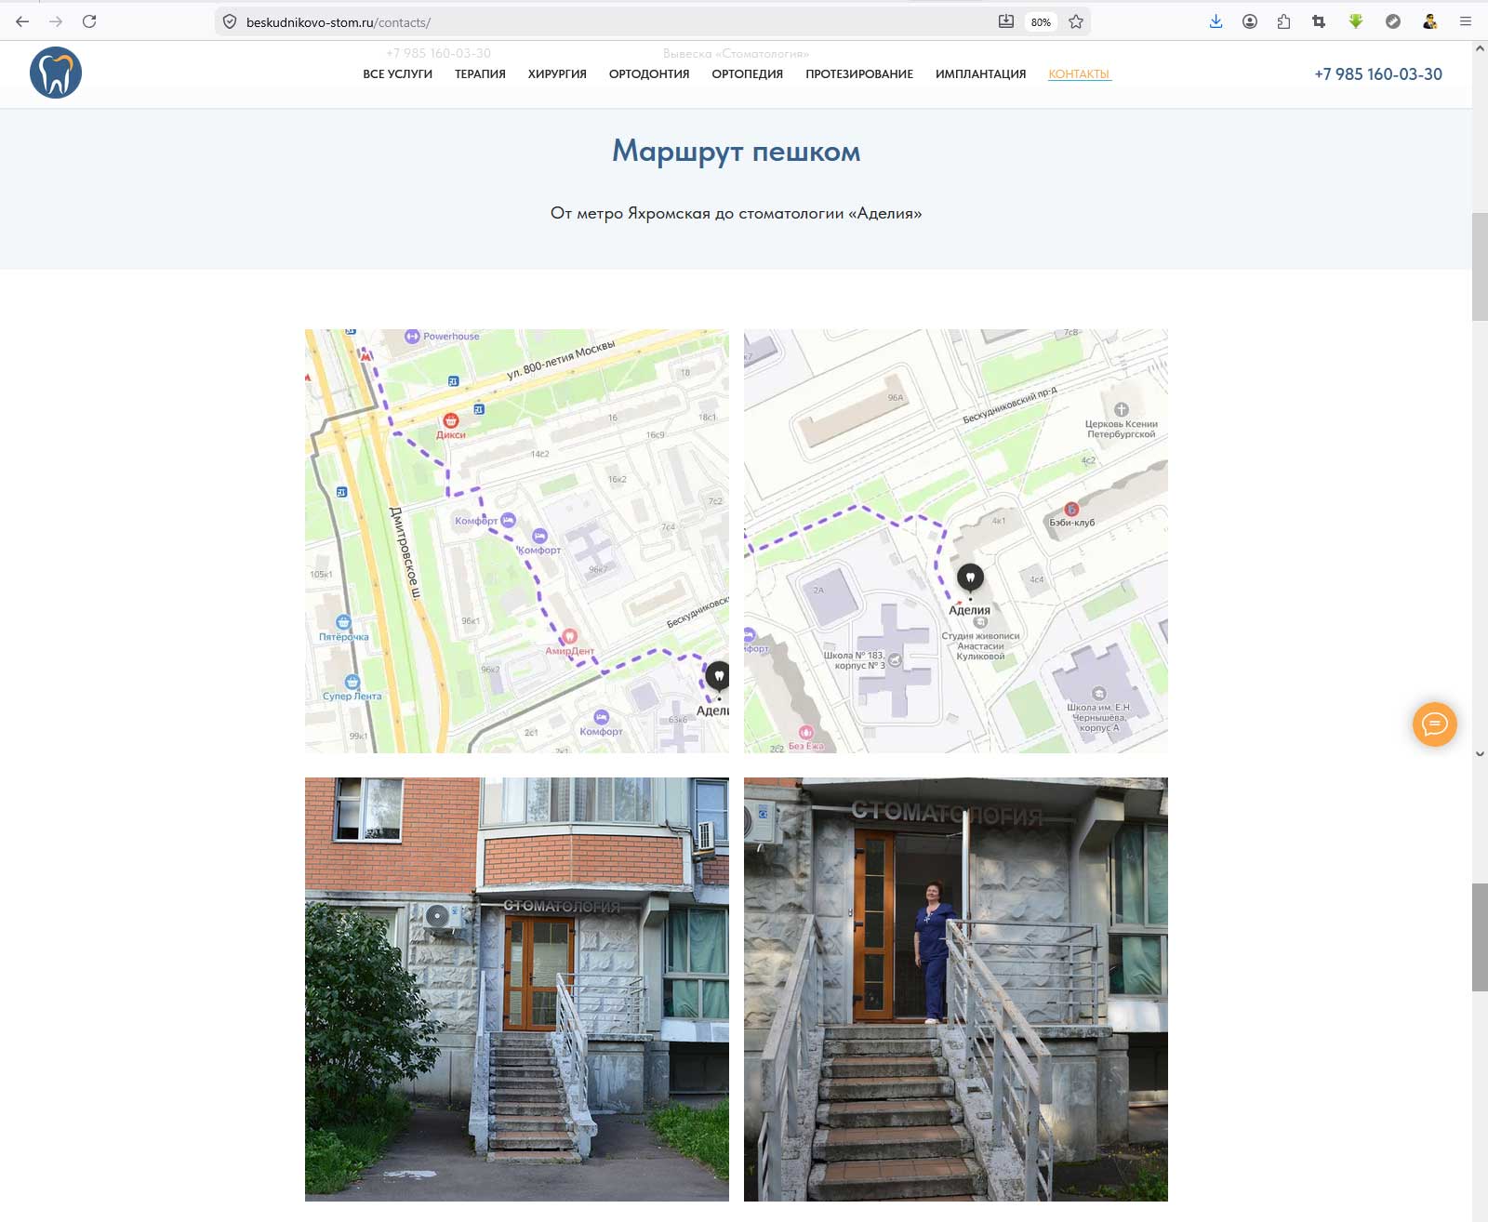This screenshot has width=1488, height=1222.
Task: Open the building entrance photo with bushes
Action: click(517, 990)
